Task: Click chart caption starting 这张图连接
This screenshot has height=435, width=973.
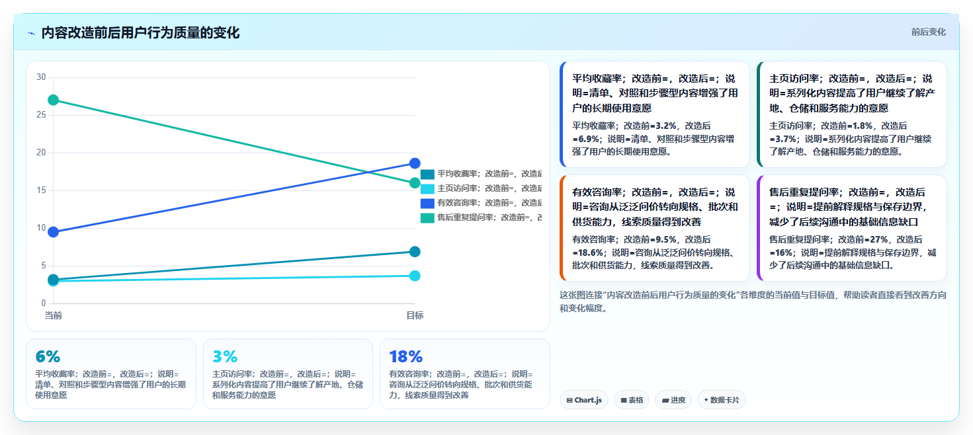Action: tap(753, 301)
